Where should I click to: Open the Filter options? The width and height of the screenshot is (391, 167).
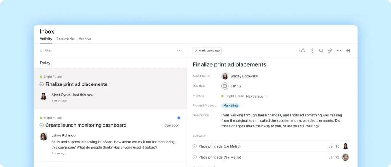(46, 50)
